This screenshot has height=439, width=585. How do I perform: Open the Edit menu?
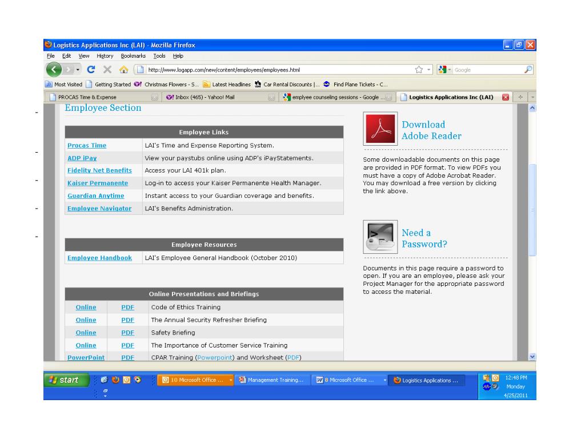pyautogui.click(x=66, y=56)
